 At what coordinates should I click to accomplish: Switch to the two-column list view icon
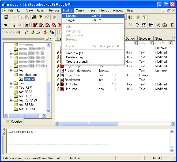click(x=144, y=25)
